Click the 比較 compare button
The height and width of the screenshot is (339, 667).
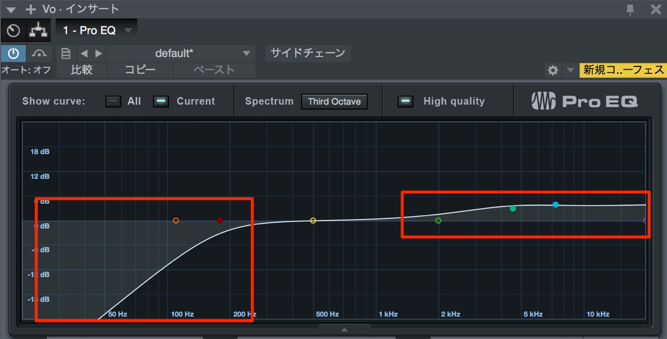coord(81,70)
